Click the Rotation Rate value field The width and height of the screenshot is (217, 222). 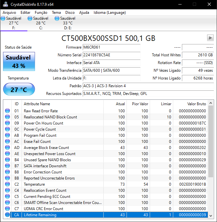198,63
